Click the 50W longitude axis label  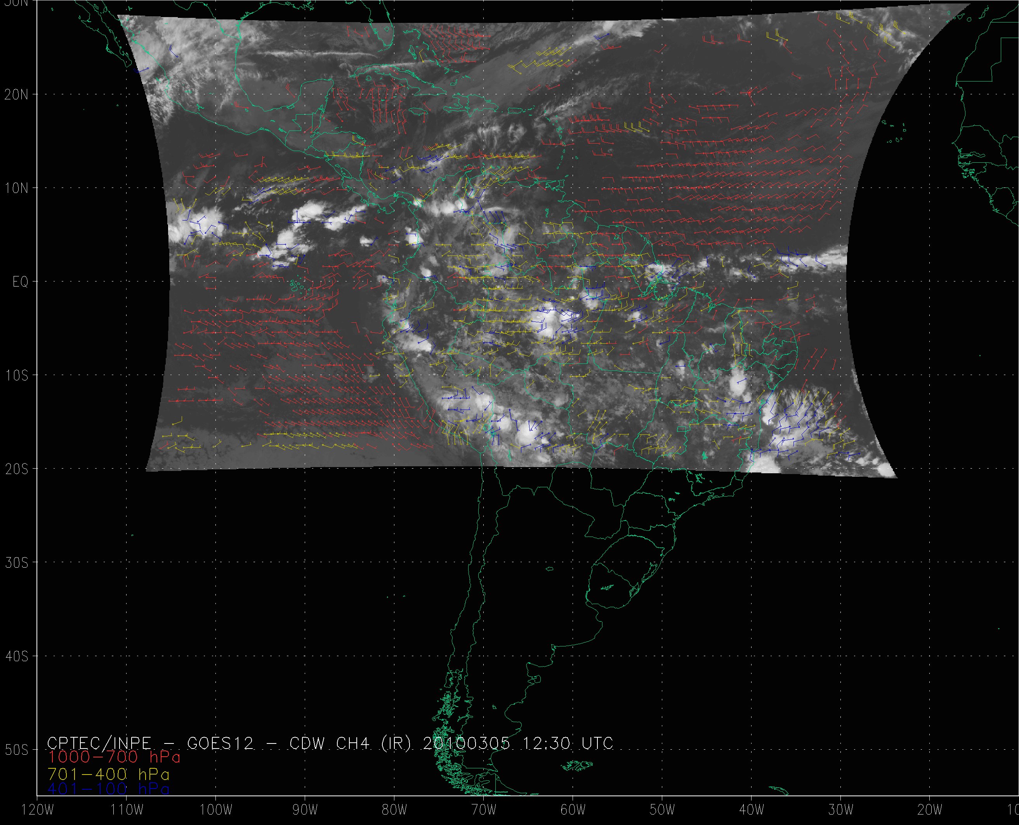click(x=662, y=810)
